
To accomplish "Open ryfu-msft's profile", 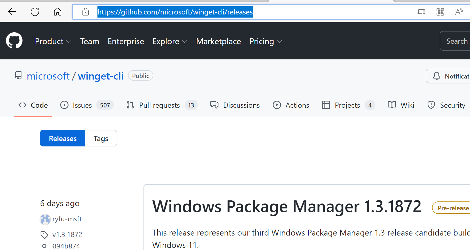I will coord(67,219).
